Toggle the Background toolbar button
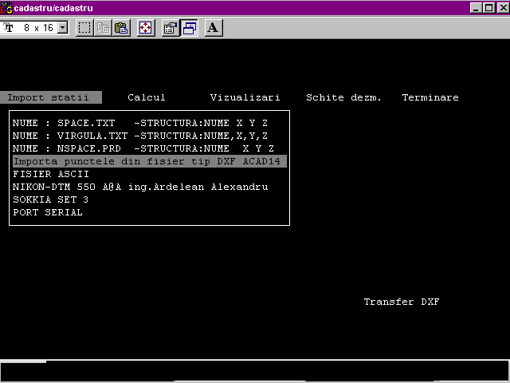 pyautogui.click(x=189, y=28)
